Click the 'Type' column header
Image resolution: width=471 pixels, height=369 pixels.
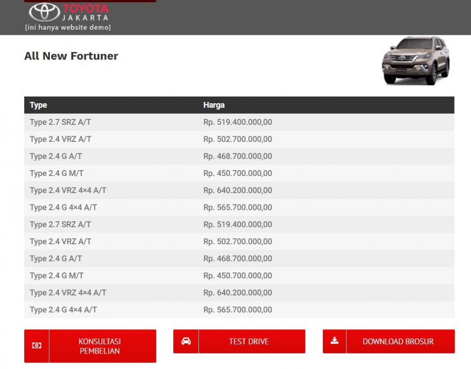point(38,105)
